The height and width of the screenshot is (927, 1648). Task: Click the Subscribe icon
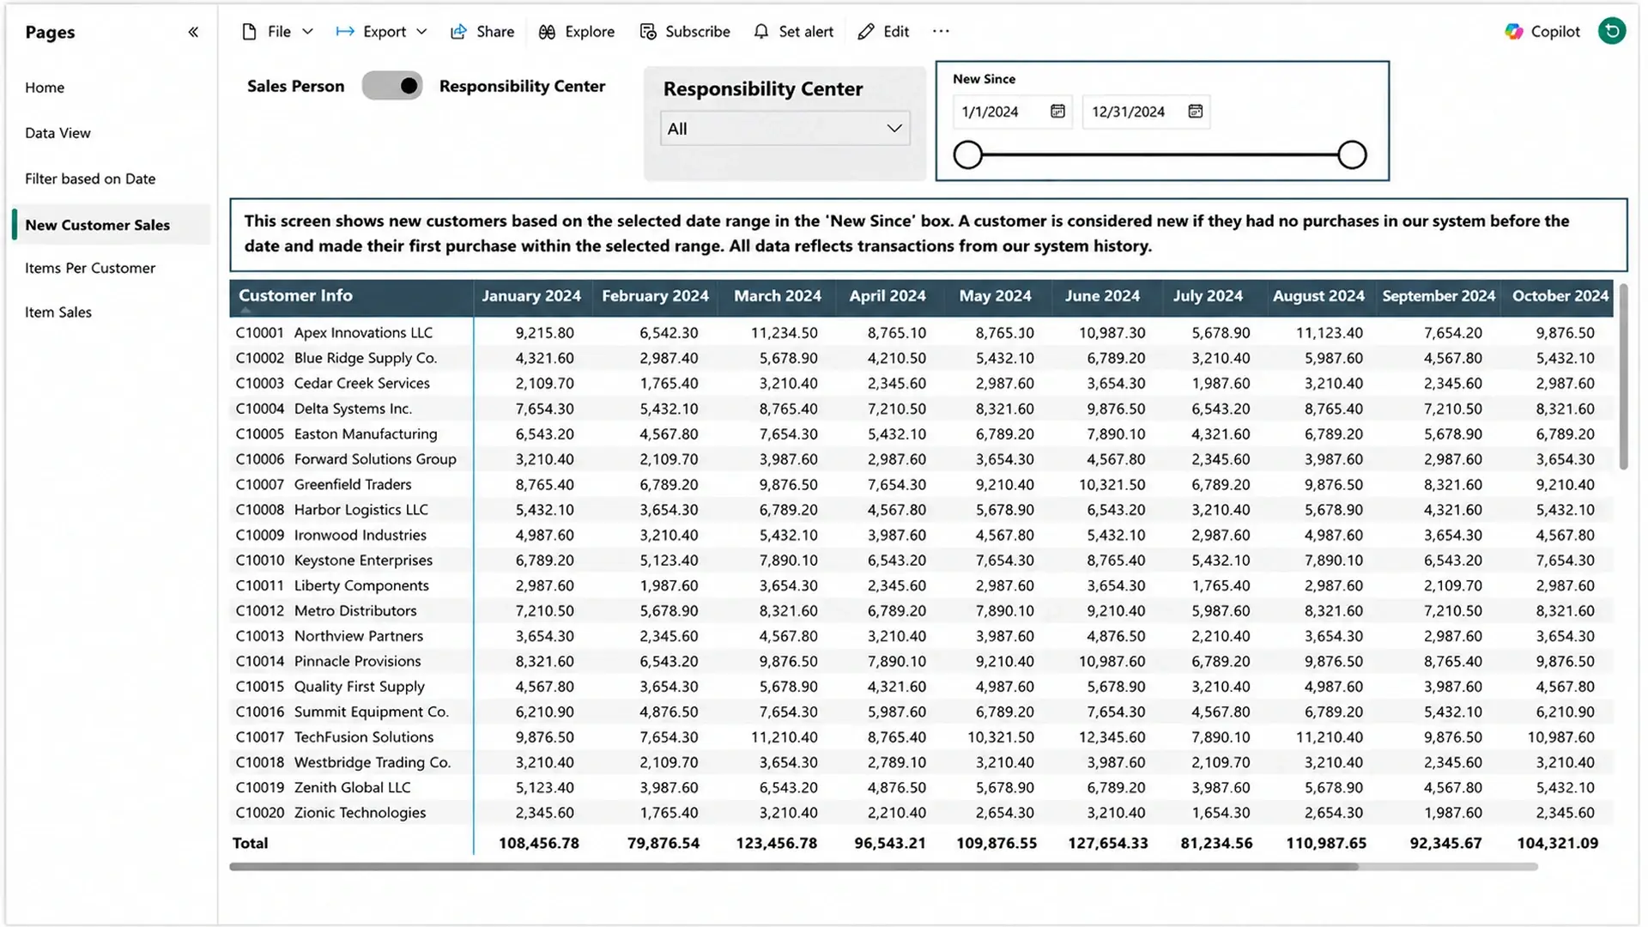[648, 32]
